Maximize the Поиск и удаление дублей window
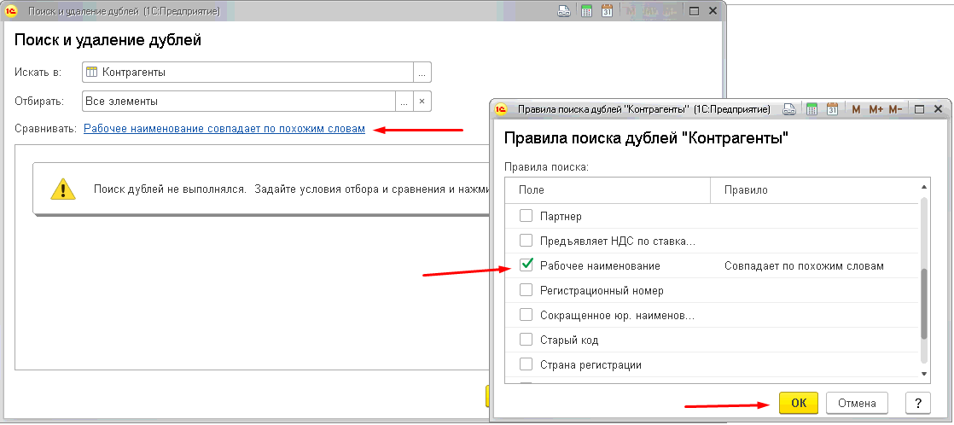This screenshot has width=954, height=425. 694,11
